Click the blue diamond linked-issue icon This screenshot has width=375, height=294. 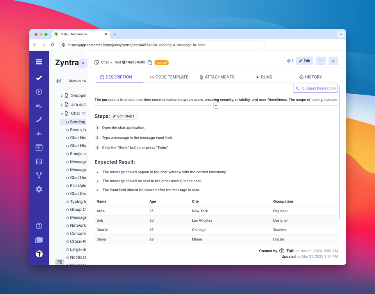[x=289, y=61]
